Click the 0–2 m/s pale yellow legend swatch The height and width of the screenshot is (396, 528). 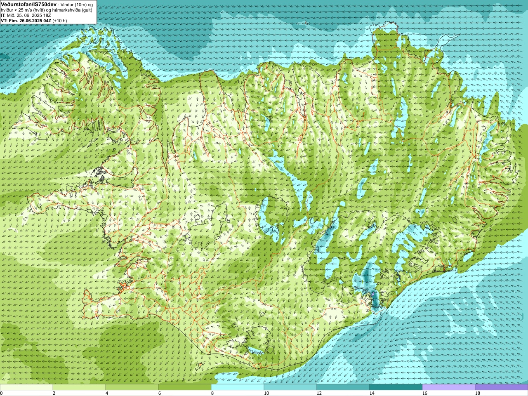pyautogui.click(x=26, y=387)
